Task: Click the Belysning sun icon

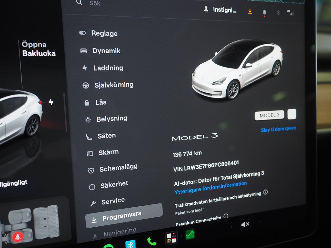Action: pyautogui.click(x=88, y=120)
